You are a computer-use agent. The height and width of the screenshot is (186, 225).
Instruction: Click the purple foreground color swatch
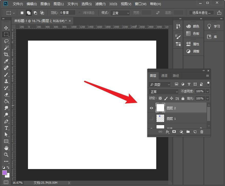pyautogui.click(x=5, y=172)
